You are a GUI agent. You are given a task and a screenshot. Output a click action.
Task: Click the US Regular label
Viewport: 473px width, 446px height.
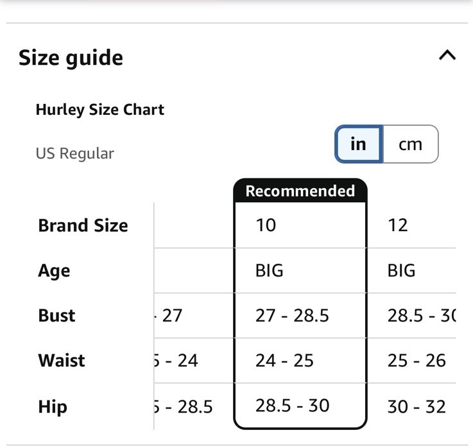(75, 153)
